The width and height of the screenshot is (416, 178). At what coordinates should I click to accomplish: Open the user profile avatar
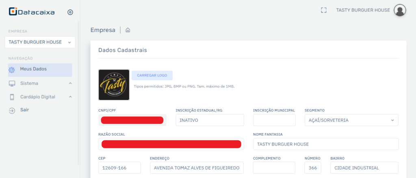click(x=400, y=10)
